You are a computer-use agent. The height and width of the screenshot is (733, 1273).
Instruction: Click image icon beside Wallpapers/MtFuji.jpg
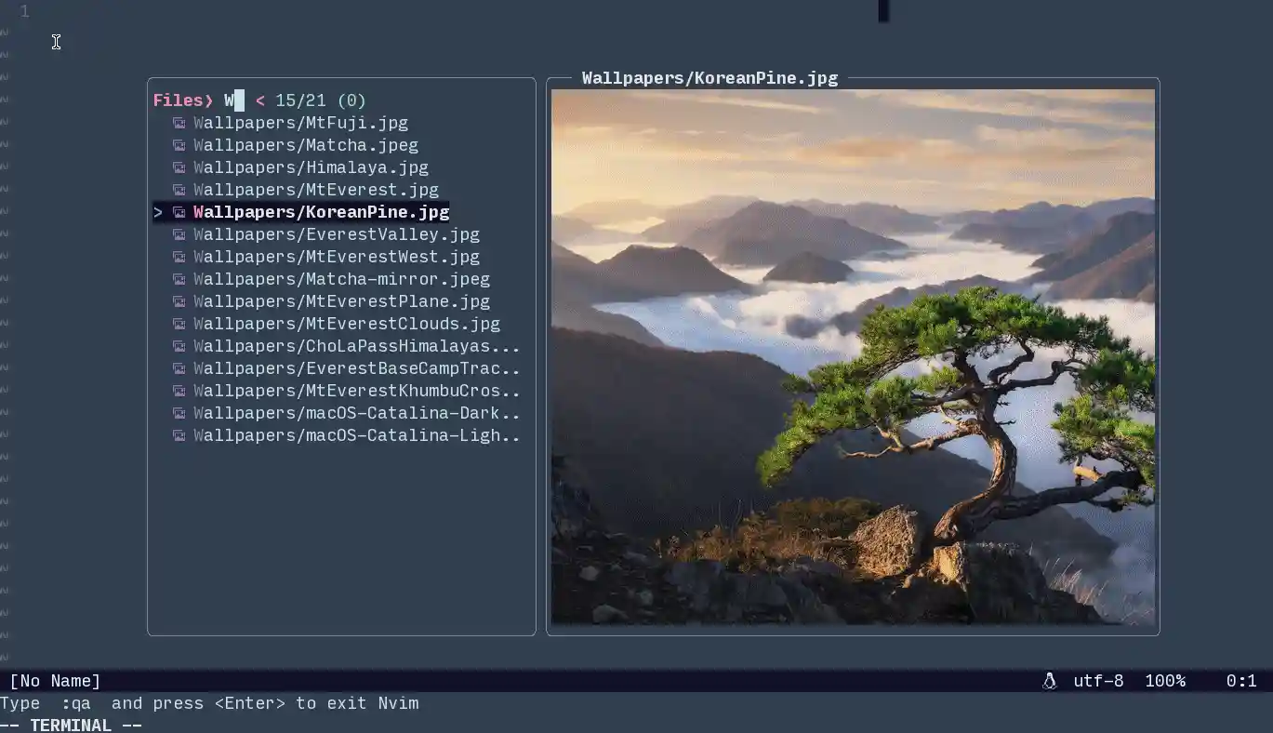(179, 123)
